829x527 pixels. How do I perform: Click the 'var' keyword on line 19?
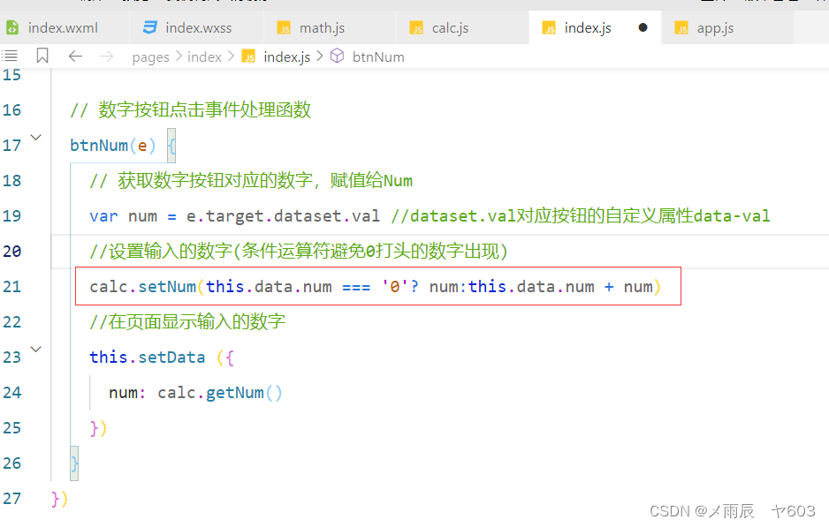(103, 216)
